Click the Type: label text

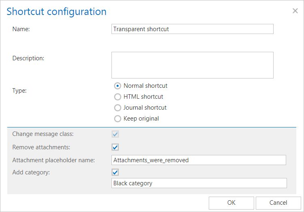[x=19, y=91]
